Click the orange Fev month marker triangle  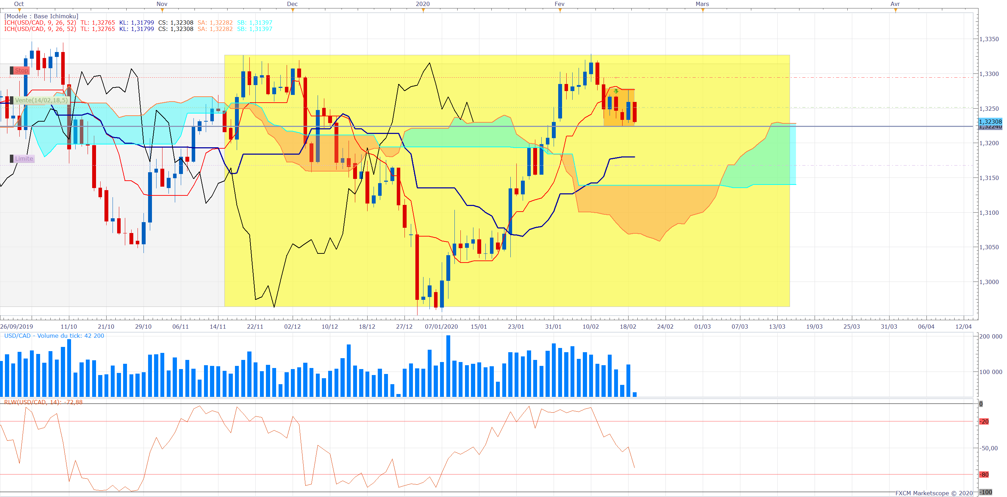coord(560,11)
